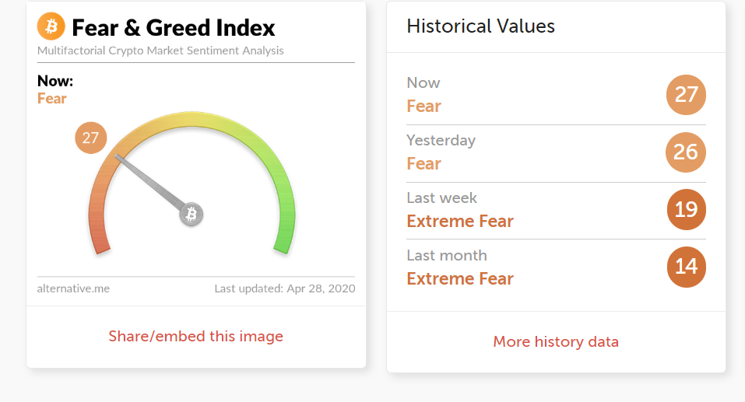This screenshot has width=745, height=402.
Task: Click the Now value 27 circle
Action: (x=686, y=95)
